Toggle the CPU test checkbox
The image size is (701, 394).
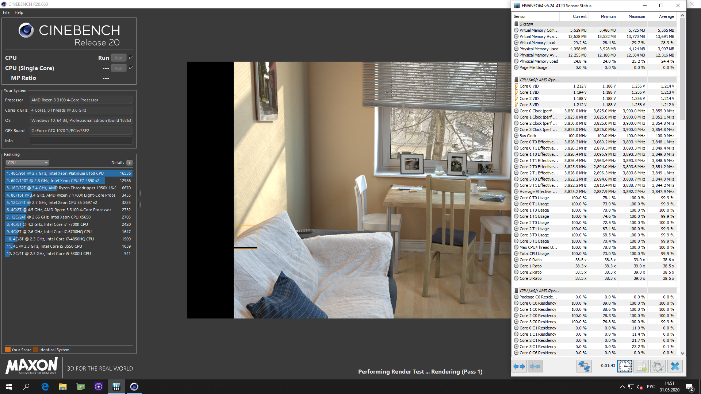click(131, 58)
